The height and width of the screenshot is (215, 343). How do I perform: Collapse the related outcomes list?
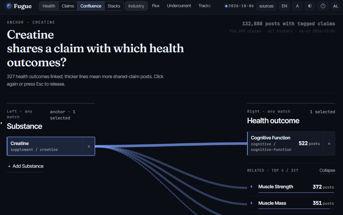pos(327,170)
